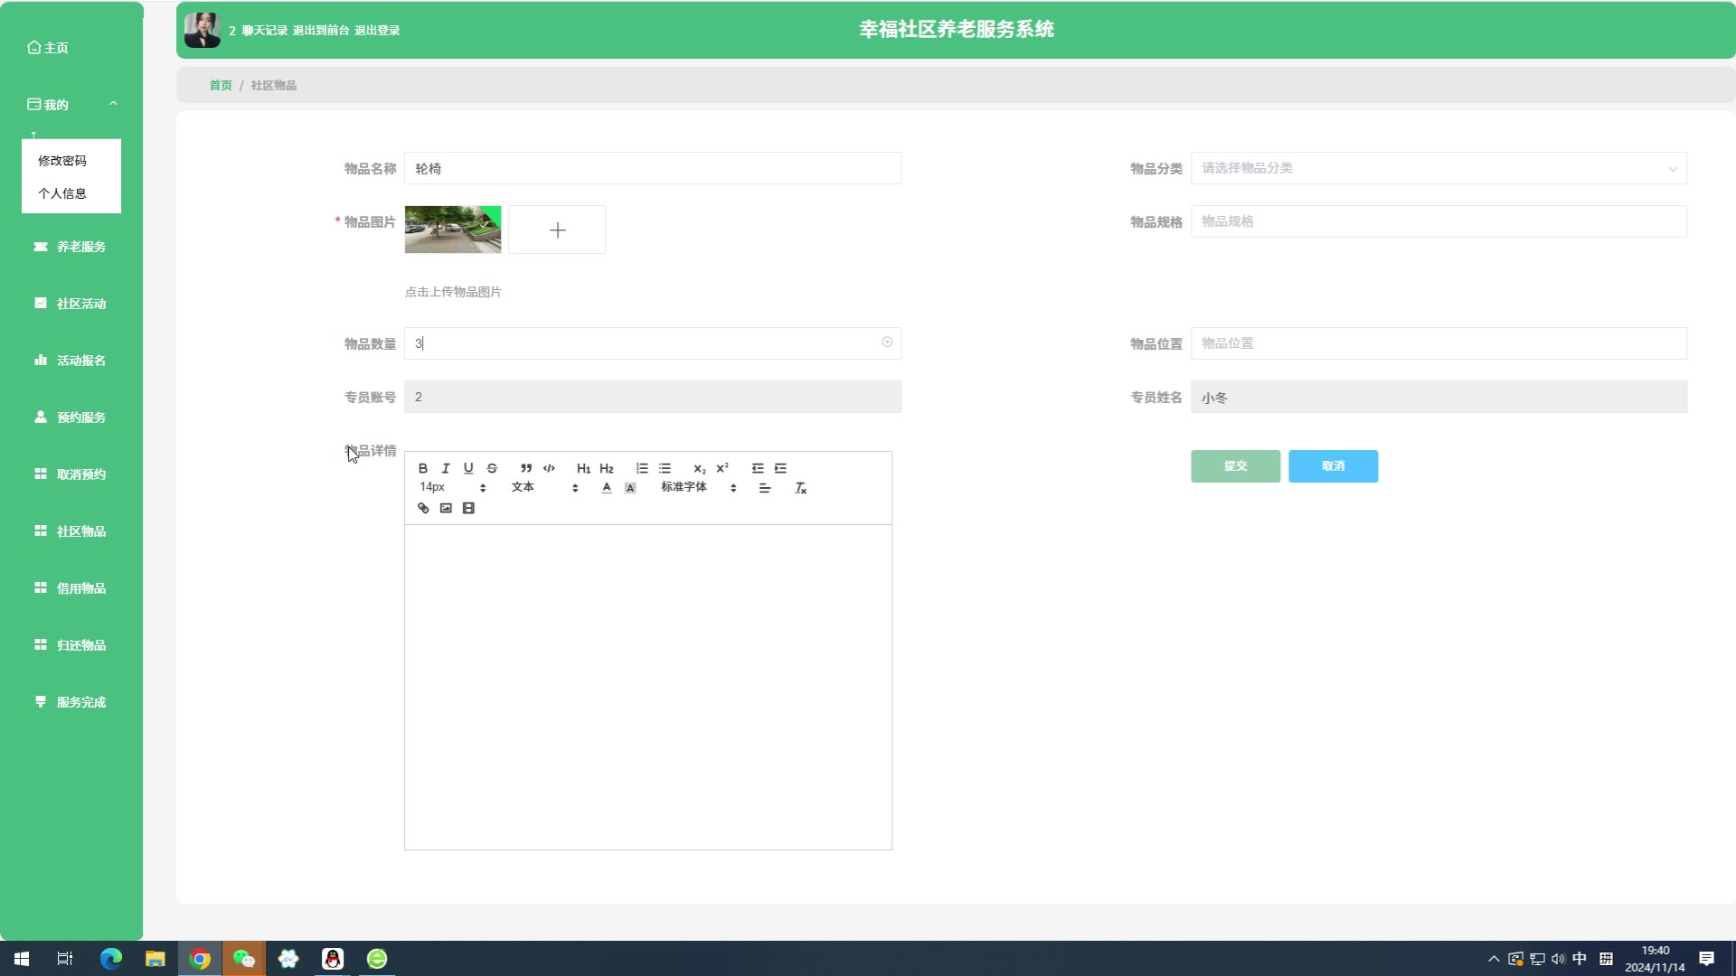Screen dimensions: 1736x976
Task: Insert a code block in the editor
Action: tap(549, 468)
